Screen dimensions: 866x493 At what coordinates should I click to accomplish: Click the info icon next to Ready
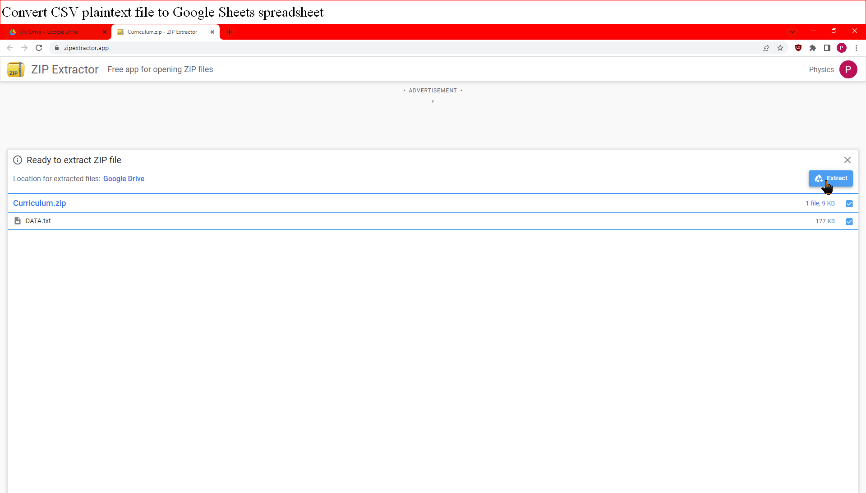17,160
